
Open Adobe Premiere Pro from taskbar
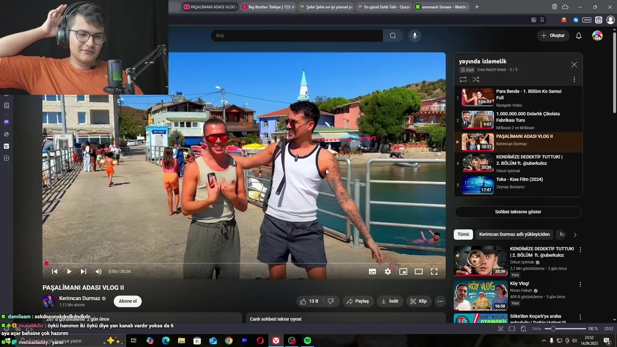pyautogui.click(x=244, y=341)
